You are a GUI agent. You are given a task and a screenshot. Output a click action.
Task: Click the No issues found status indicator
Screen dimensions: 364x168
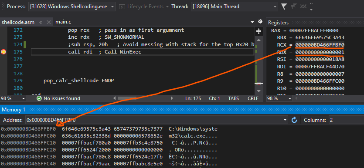(x=58, y=98)
